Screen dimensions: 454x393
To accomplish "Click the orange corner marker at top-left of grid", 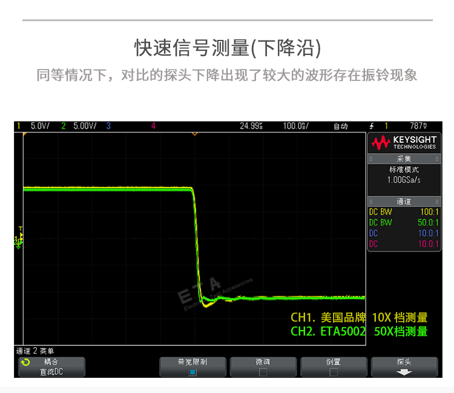I will click(x=25, y=134).
